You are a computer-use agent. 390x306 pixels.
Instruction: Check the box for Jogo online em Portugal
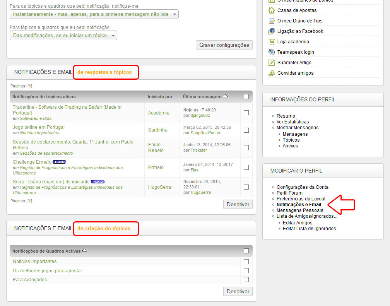tap(246, 130)
